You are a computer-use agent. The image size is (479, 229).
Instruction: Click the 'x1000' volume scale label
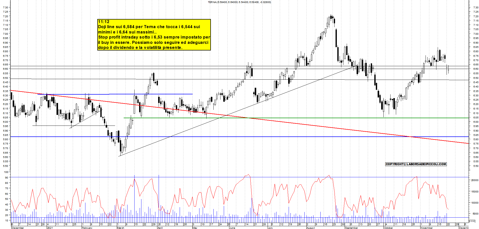pos(472,221)
